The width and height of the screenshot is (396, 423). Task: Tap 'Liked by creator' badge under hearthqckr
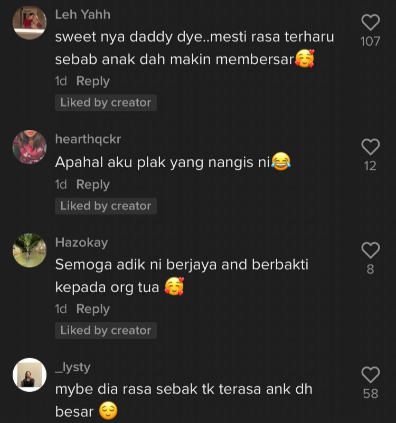click(106, 206)
